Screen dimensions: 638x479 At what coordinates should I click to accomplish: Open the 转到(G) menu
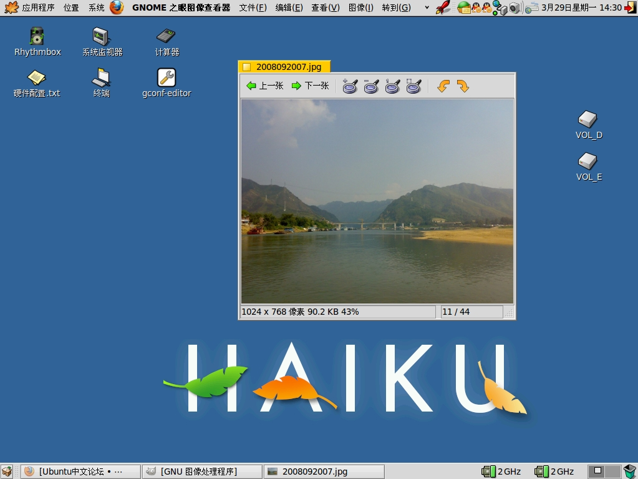396,7
